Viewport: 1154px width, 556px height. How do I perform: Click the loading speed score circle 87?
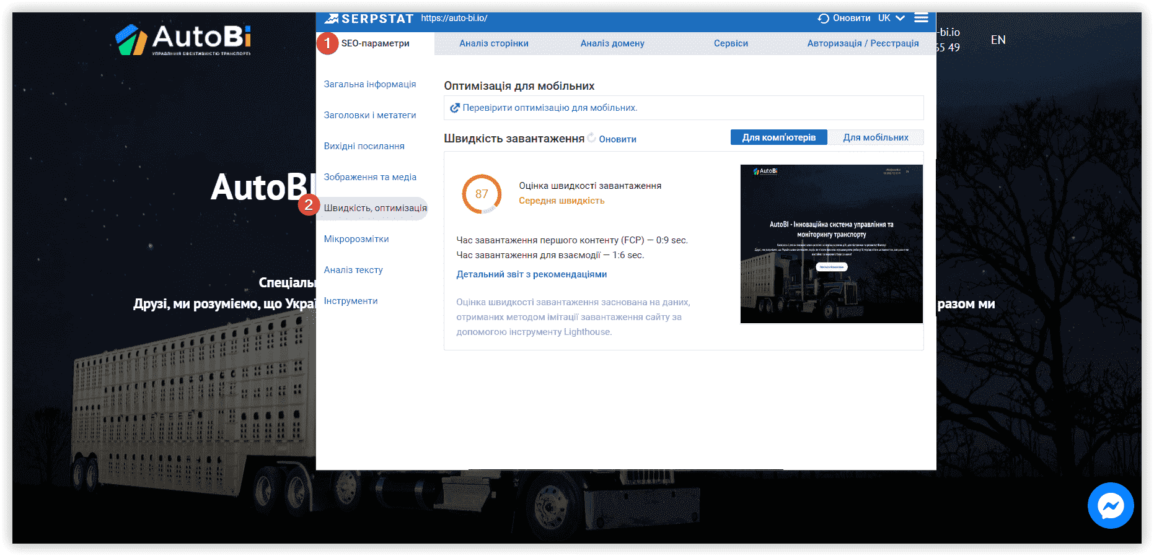tap(482, 194)
